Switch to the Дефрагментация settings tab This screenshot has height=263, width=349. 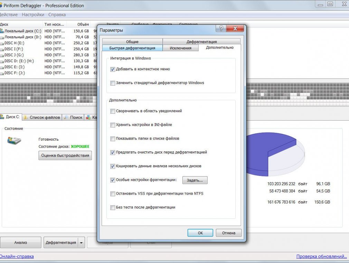201,41
